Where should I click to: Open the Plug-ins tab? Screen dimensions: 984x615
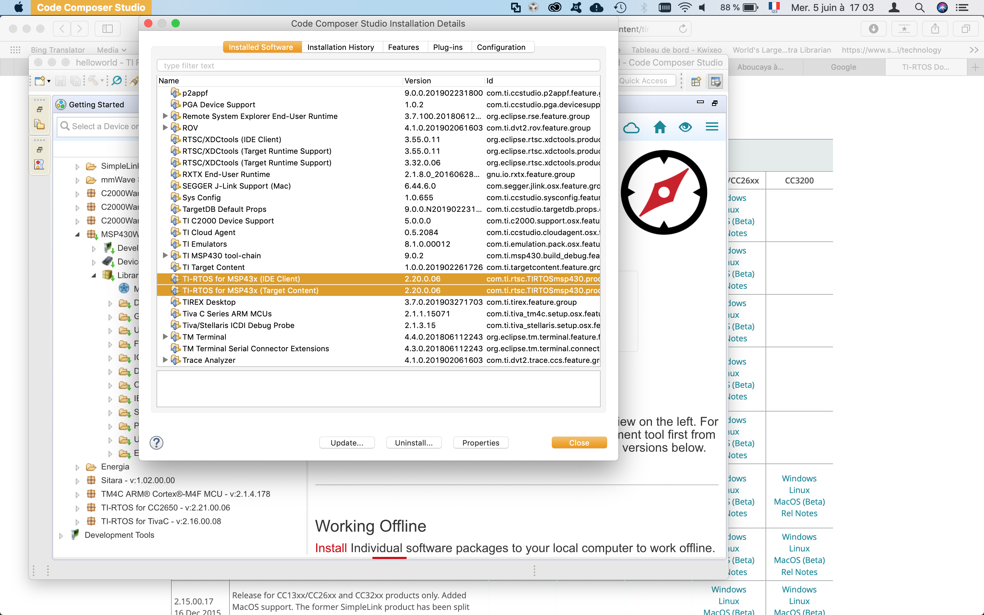coord(448,47)
